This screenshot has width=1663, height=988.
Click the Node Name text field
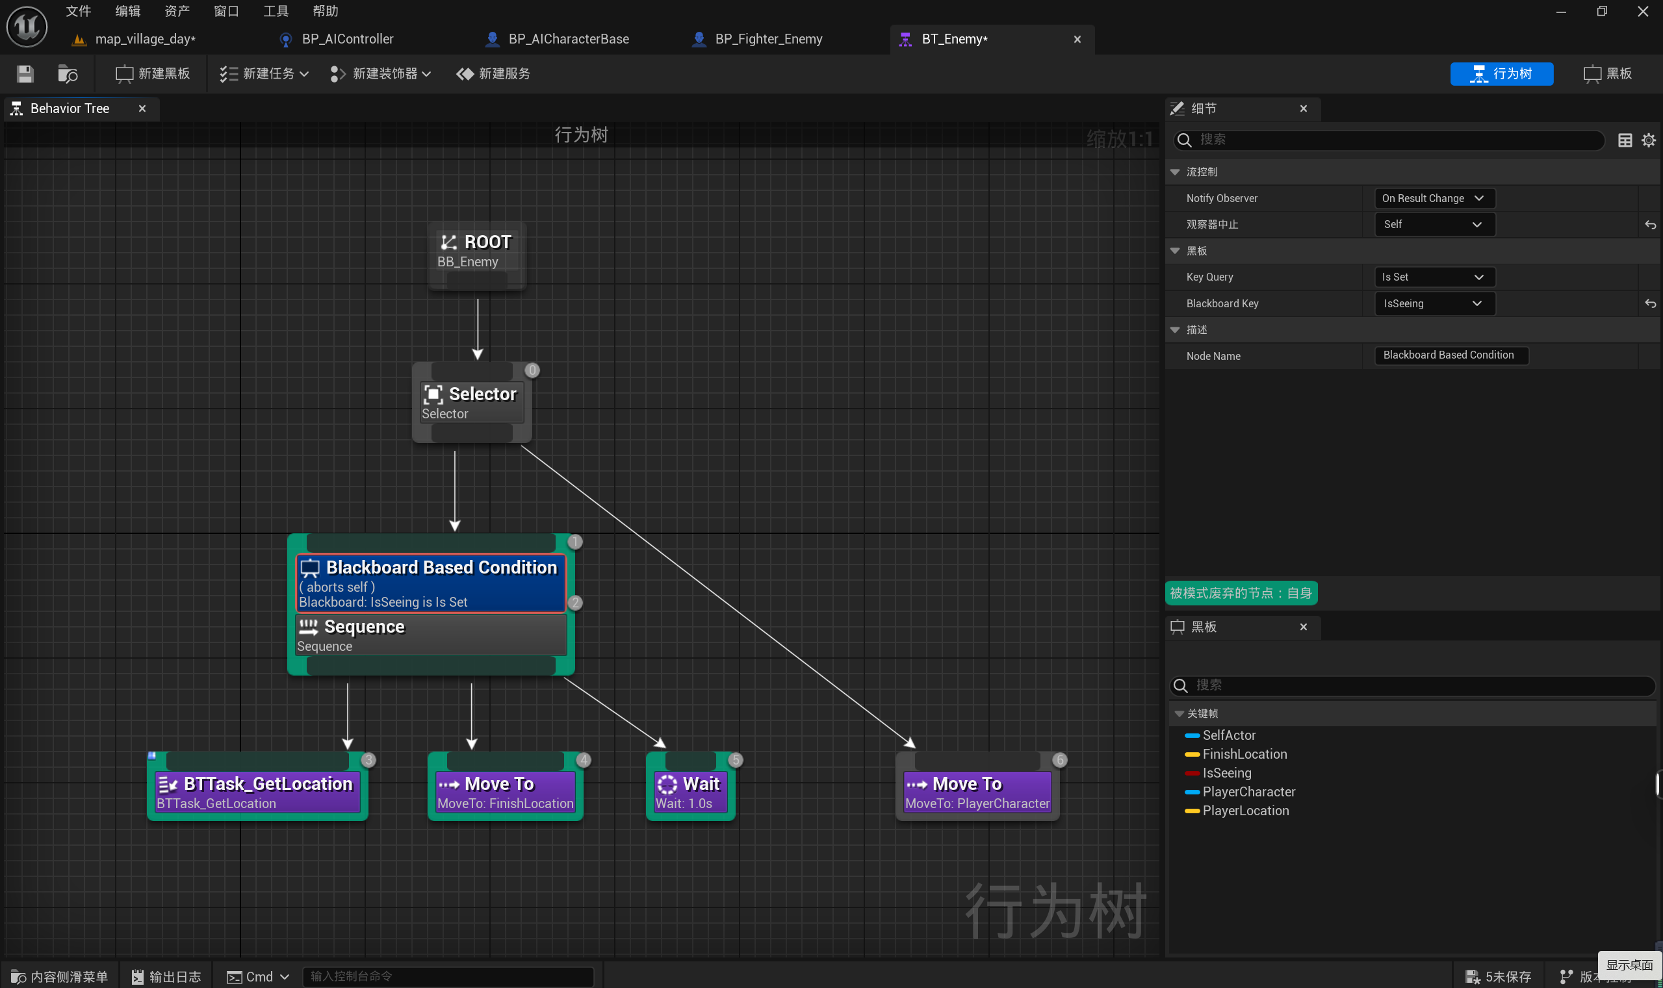(1450, 355)
